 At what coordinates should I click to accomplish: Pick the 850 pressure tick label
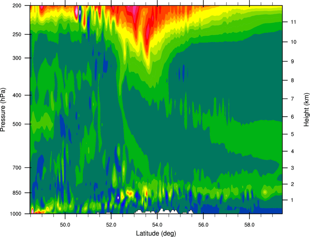click(17, 193)
